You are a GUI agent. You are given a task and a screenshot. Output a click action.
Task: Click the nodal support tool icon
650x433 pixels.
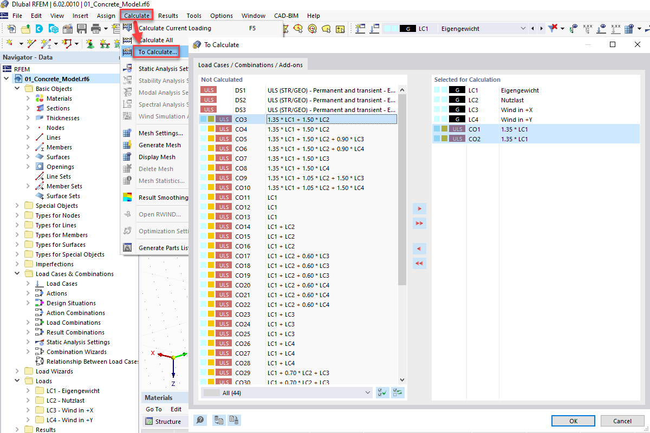(x=89, y=43)
